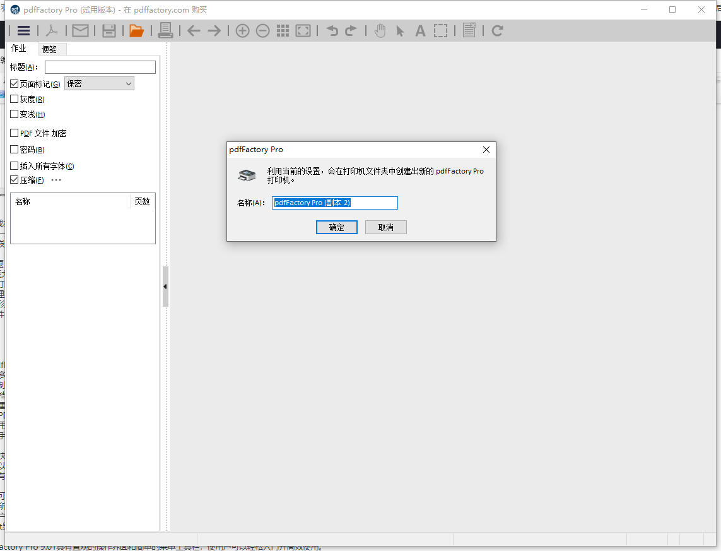This screenshot has width=721, height=551.
Task: Collapse the left panel with splitter arrow
Action: [165, 287]
